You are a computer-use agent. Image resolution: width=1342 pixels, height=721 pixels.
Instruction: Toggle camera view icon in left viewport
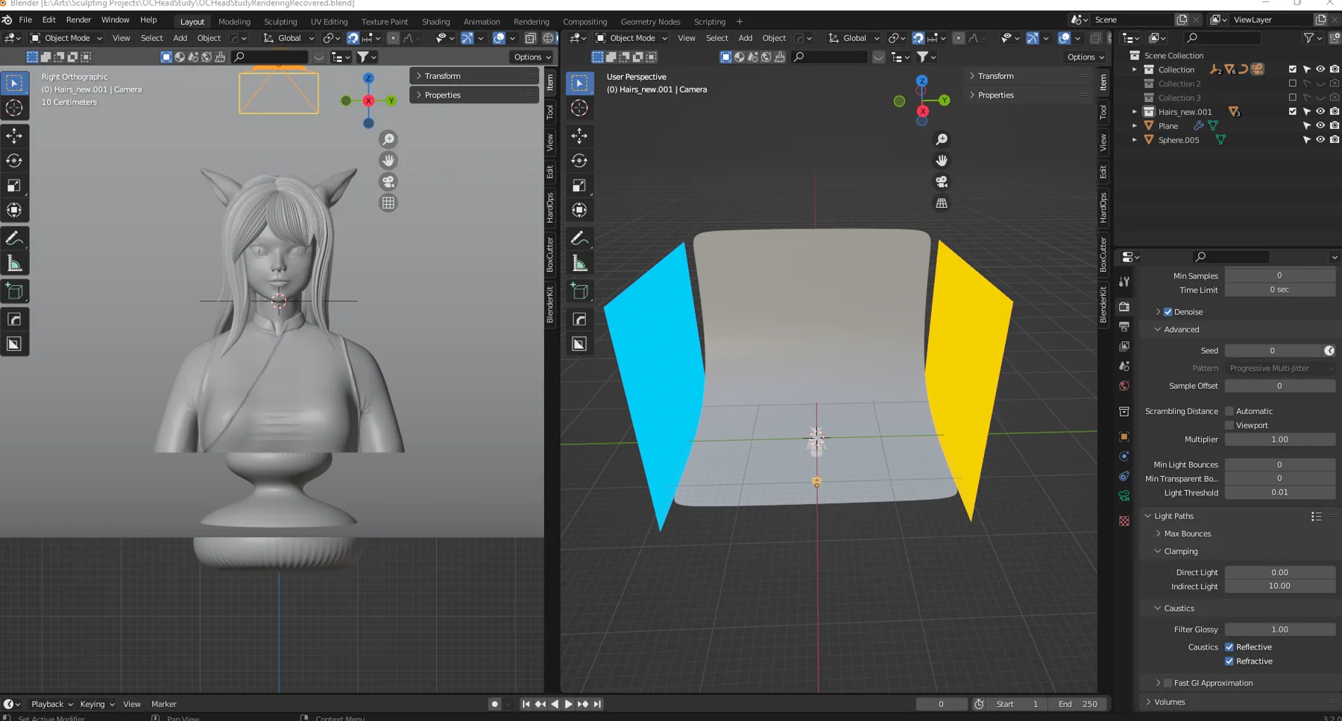point(388,182)
